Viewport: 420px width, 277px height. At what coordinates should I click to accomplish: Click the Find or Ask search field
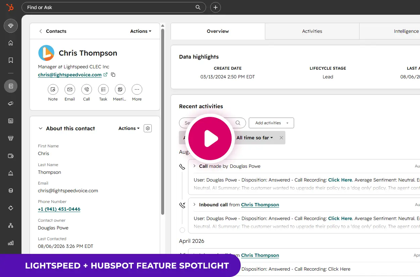pos(113,7)
